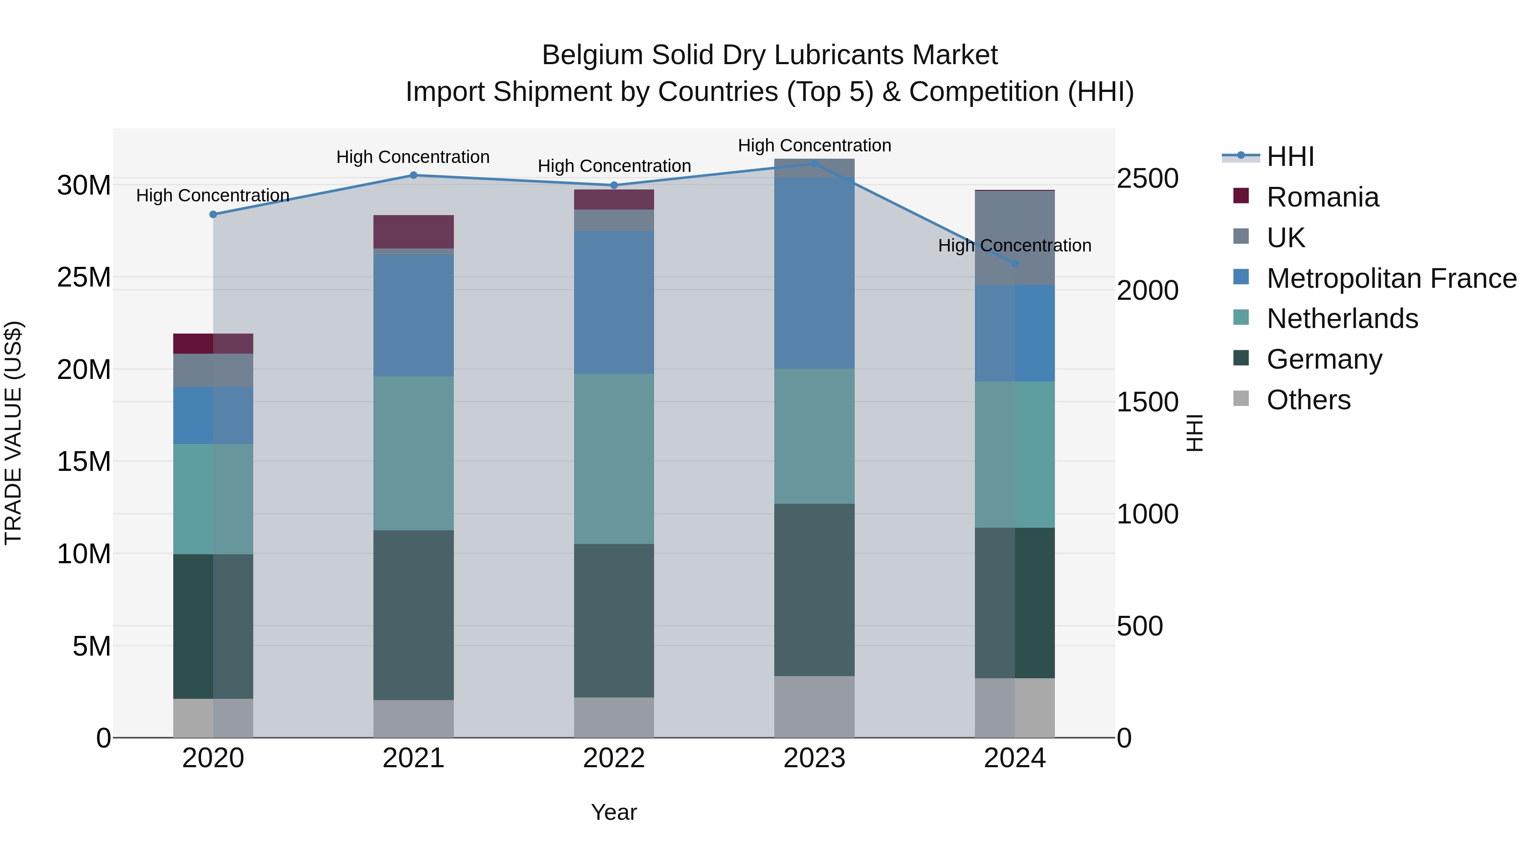Screen dimensions: 1540x866
Task: Click the 30M tick on the trade value axis
Action: coord(84,185)
